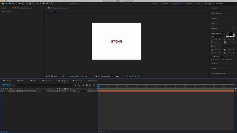Expand the workspace overflow chevrons
This screenshot has height=133, width=237.
206,4
